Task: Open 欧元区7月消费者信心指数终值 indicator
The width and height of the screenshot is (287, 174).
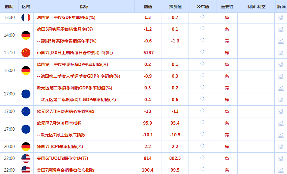Action: tap(66, 111)
